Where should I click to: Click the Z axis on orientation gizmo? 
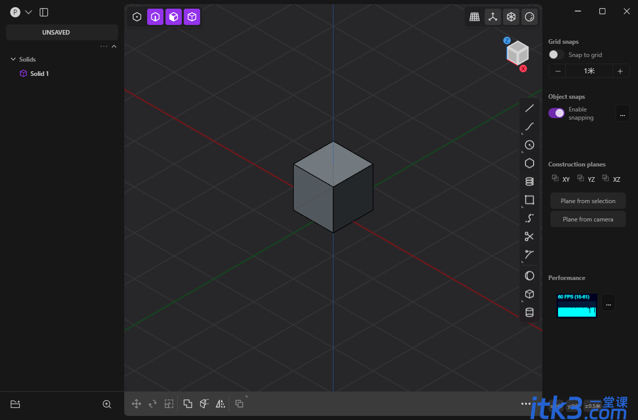pyautogui.click(x=507, y=40)
